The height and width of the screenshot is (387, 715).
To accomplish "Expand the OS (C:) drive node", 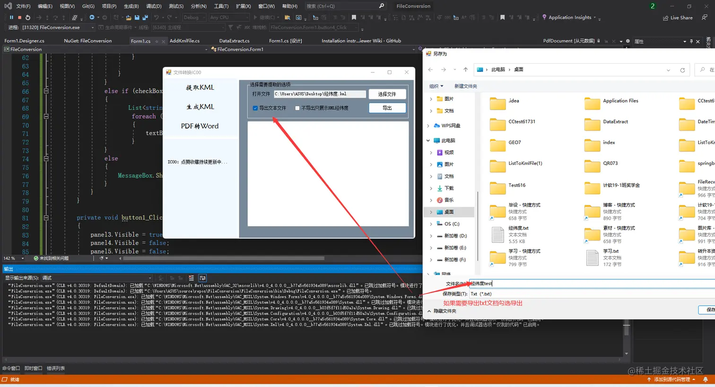I will click(x=431, y=224).
